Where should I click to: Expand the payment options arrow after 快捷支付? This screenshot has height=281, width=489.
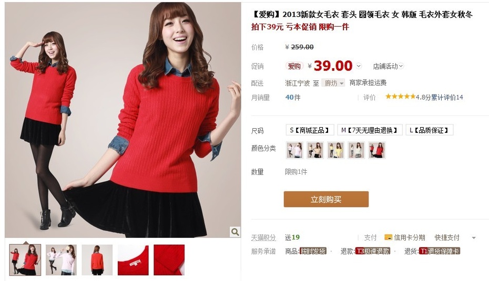coord(474,238)
